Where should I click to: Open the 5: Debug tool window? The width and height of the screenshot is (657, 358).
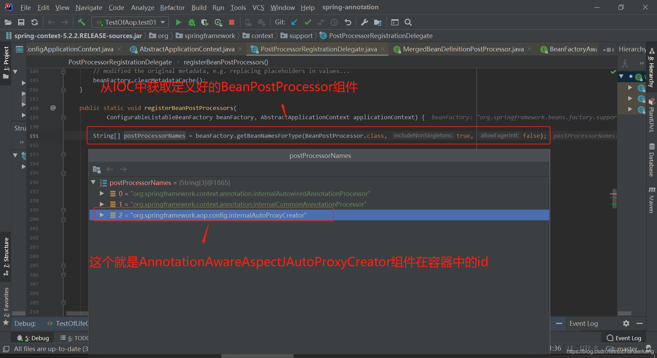pos(33,338)
